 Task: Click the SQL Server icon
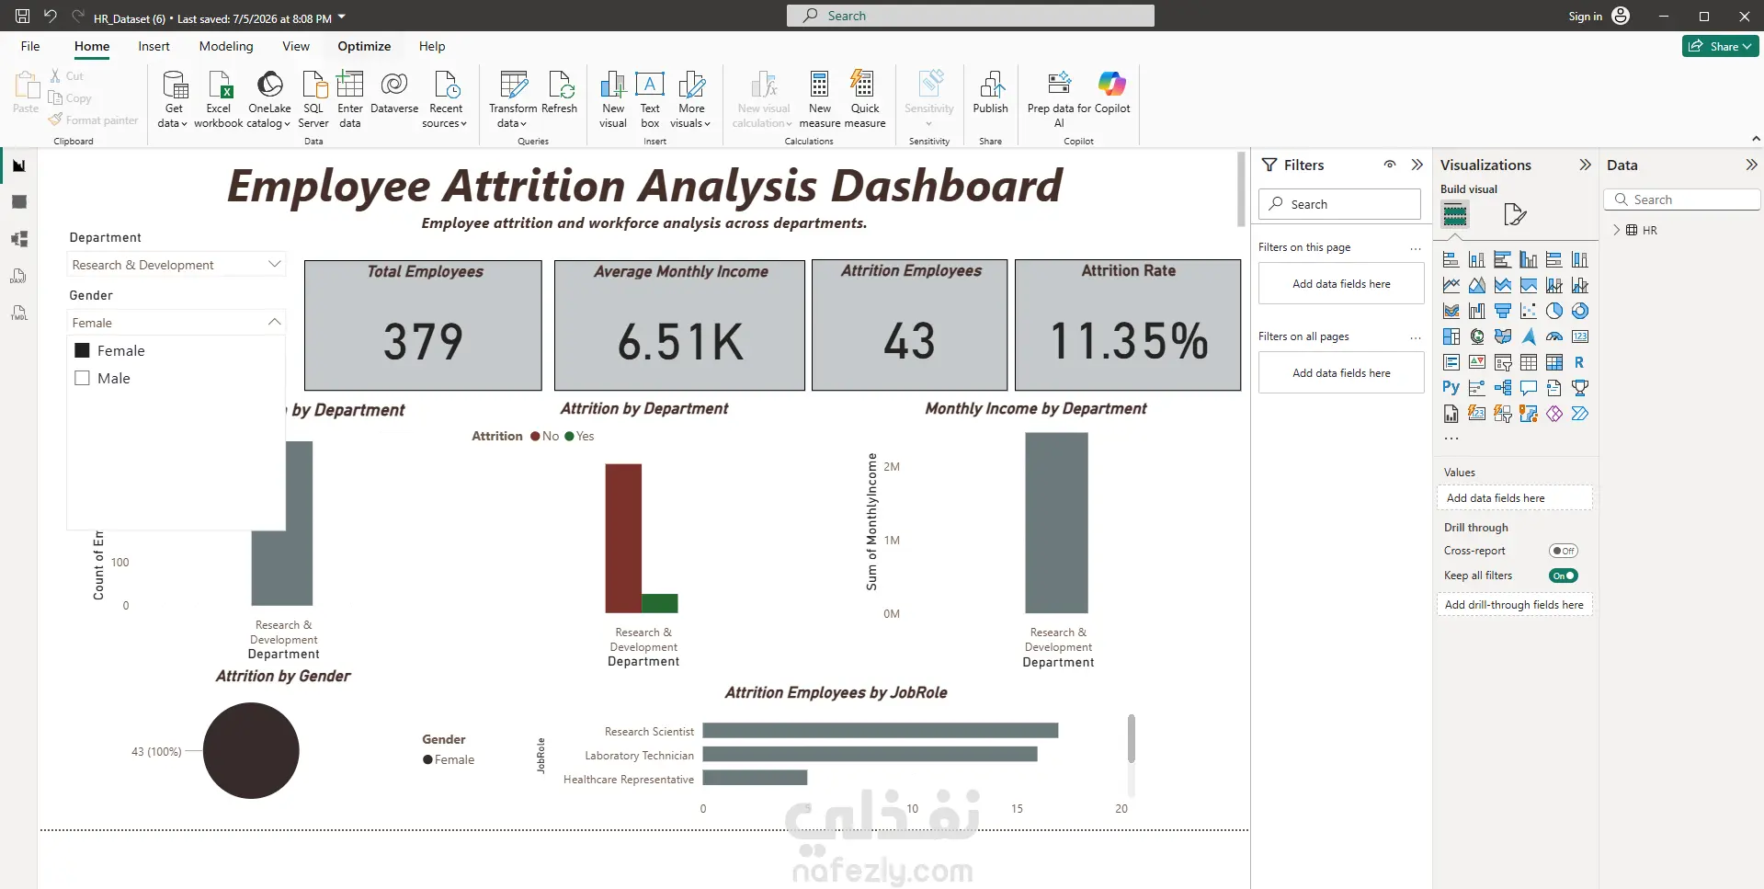[313, 99]
